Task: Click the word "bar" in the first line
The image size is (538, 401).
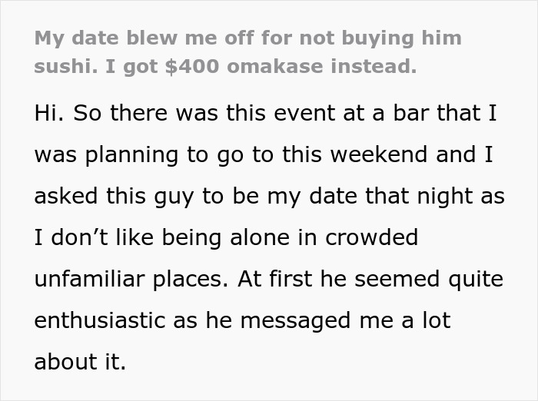Action: [x=410, y=112]
